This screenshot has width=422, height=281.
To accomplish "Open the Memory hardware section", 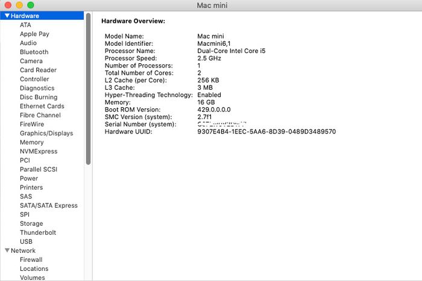I will click(32, 143).
